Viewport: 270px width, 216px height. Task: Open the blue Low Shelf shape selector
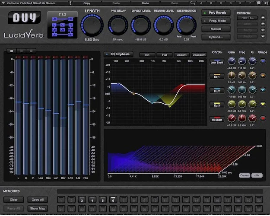[263, 61]
